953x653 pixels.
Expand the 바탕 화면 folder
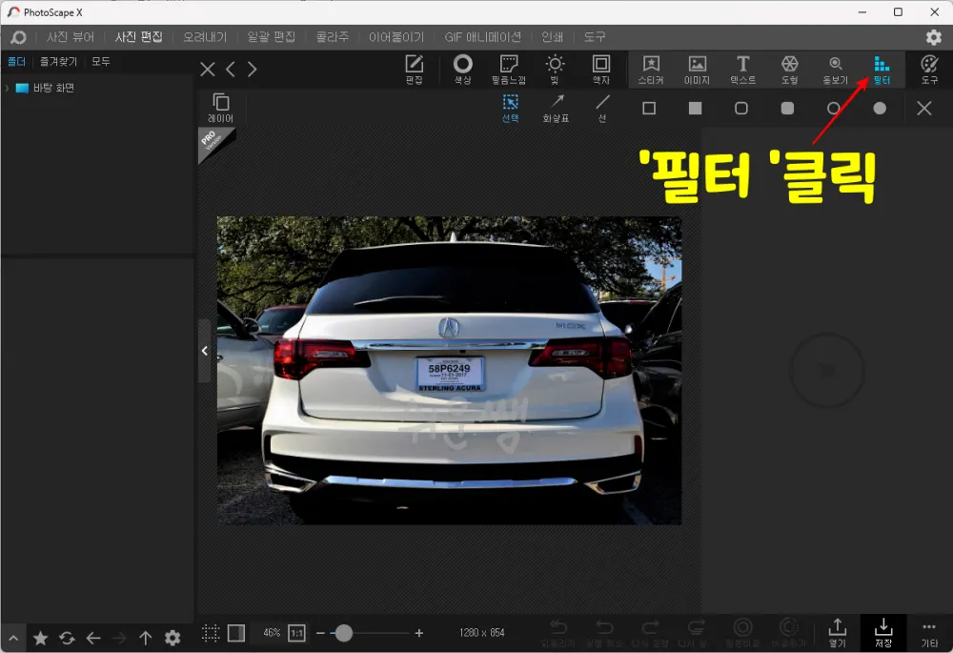coord(10,87)
